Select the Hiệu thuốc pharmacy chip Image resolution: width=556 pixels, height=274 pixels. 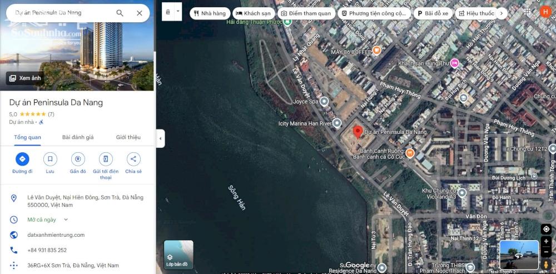[x=476, y=13]
